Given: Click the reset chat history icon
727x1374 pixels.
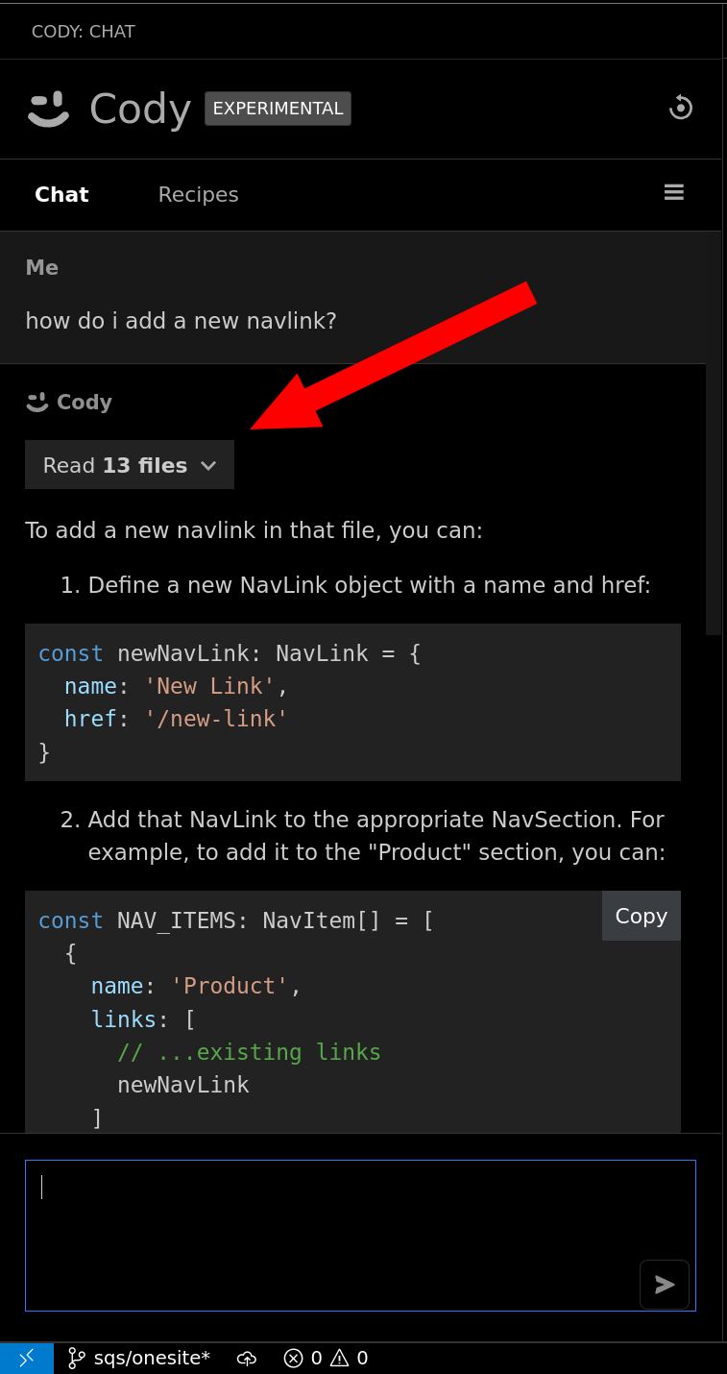Looking at the screenshot, I should (681, 108).
